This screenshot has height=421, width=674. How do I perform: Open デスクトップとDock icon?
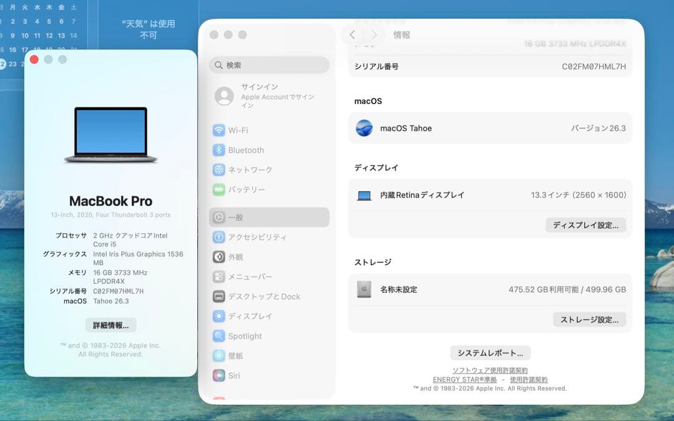pos(219,296)
